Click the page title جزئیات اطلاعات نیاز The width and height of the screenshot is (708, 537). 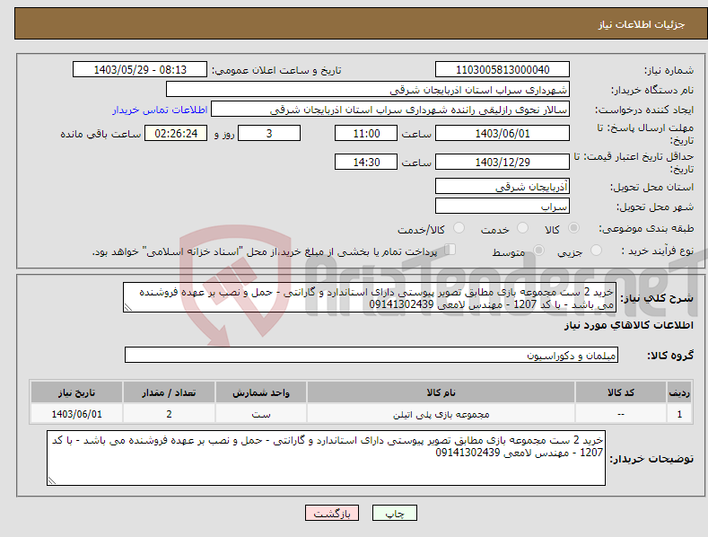click(642, 24)
